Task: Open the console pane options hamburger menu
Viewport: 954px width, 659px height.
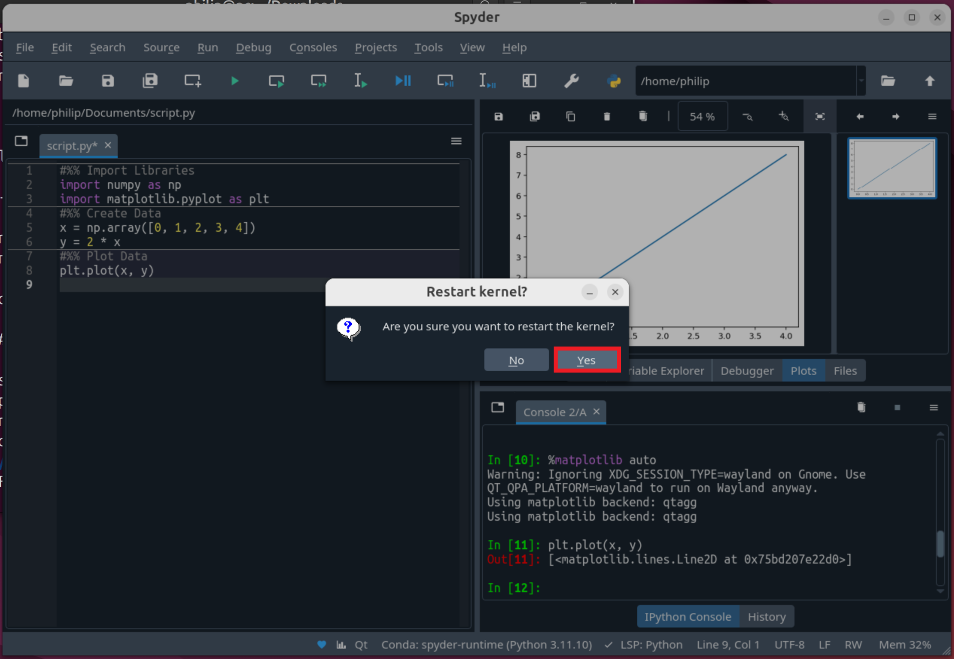Action: click(x=933, y=408)
